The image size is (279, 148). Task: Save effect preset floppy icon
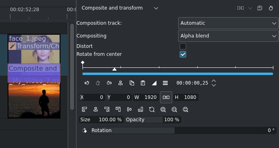point(260,8)
